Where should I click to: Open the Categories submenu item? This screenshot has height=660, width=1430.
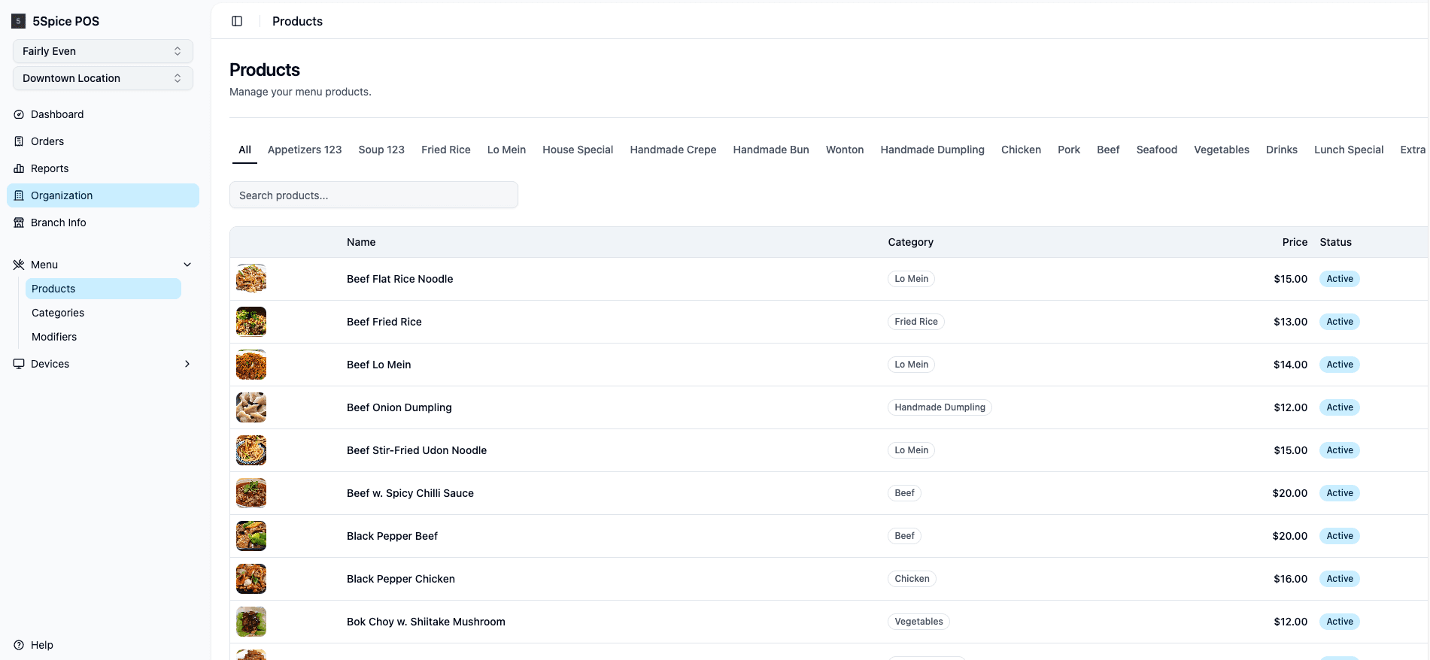(103, 313)
